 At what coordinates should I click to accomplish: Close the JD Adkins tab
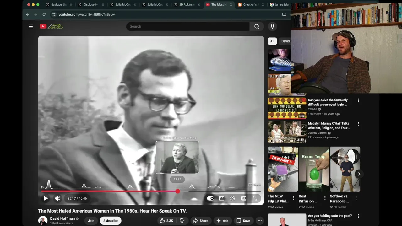[x=199, y=5]
